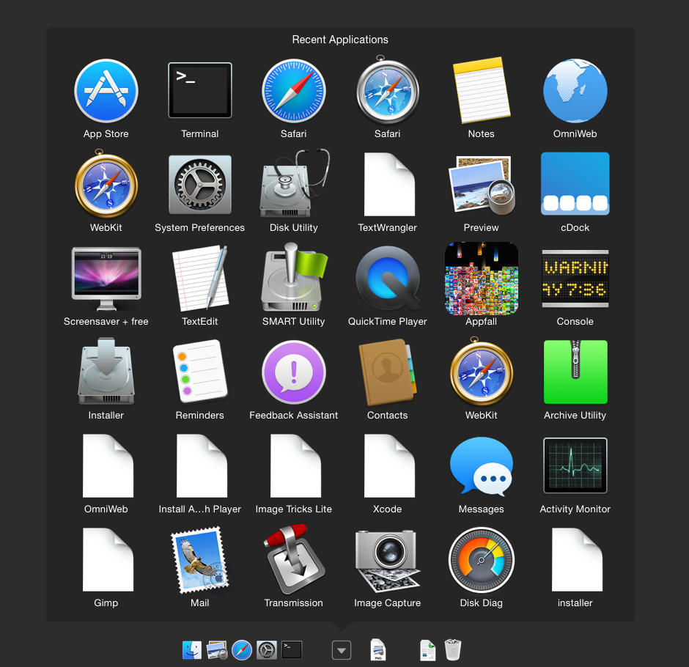The height and width of the screenshot is (667, 689).
Task: Open the Contacts address book
Action: pyautogui.click(x=388, y=372)
